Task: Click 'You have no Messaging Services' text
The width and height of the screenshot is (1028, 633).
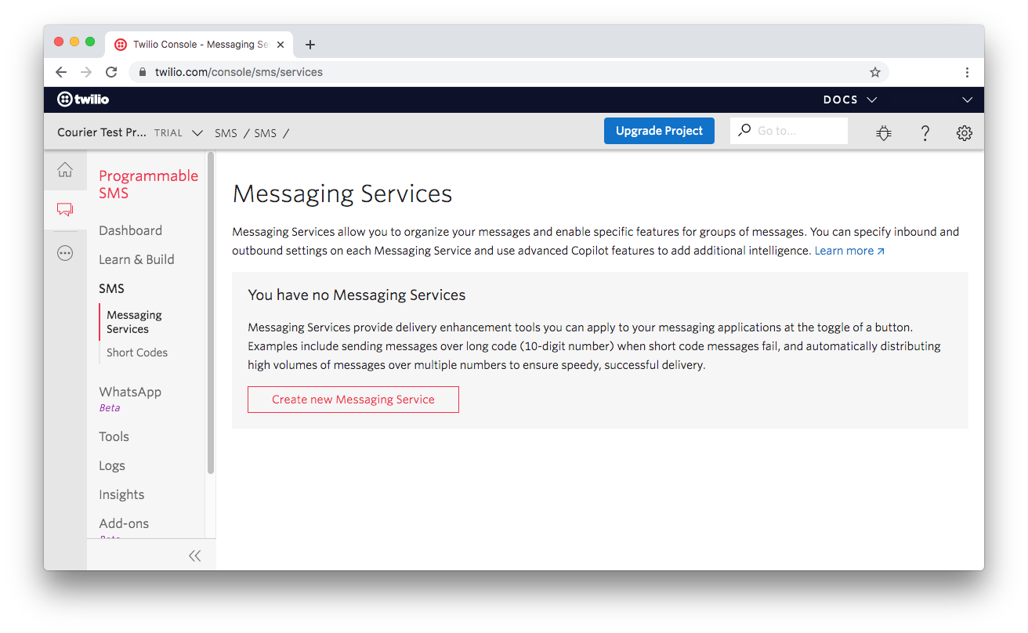Action: pos(357,295)
